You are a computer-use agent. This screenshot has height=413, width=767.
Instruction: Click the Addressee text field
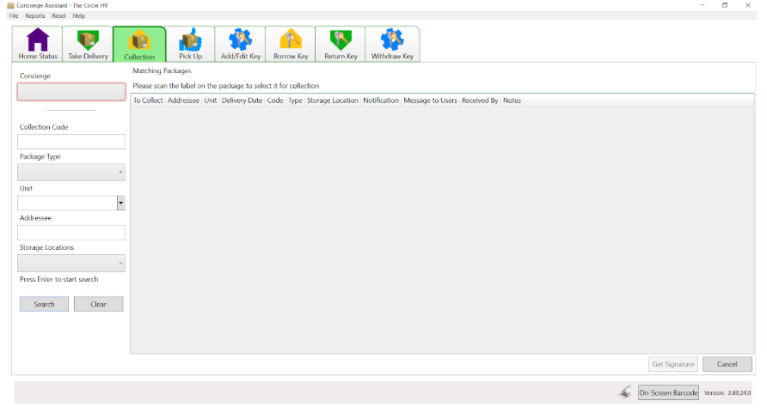[71, 233]
